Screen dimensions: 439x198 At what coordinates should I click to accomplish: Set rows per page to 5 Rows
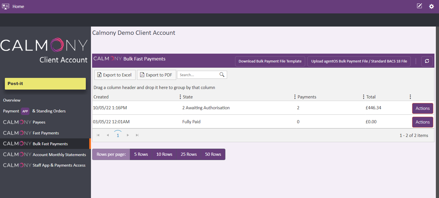click(x=141, y=154)
